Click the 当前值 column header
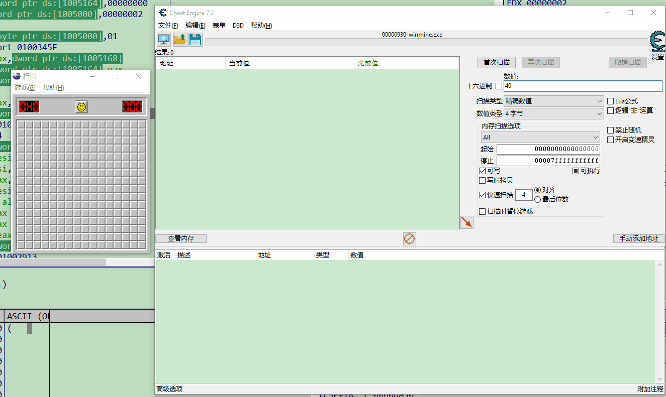The height and width of the screenshot is (397, 666). point(290,63)
